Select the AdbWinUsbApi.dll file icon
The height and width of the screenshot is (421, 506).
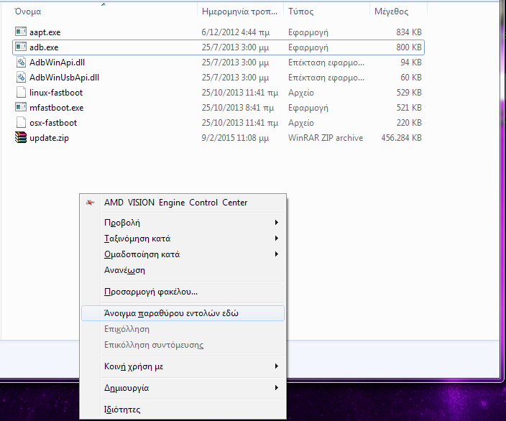[21, 78]
